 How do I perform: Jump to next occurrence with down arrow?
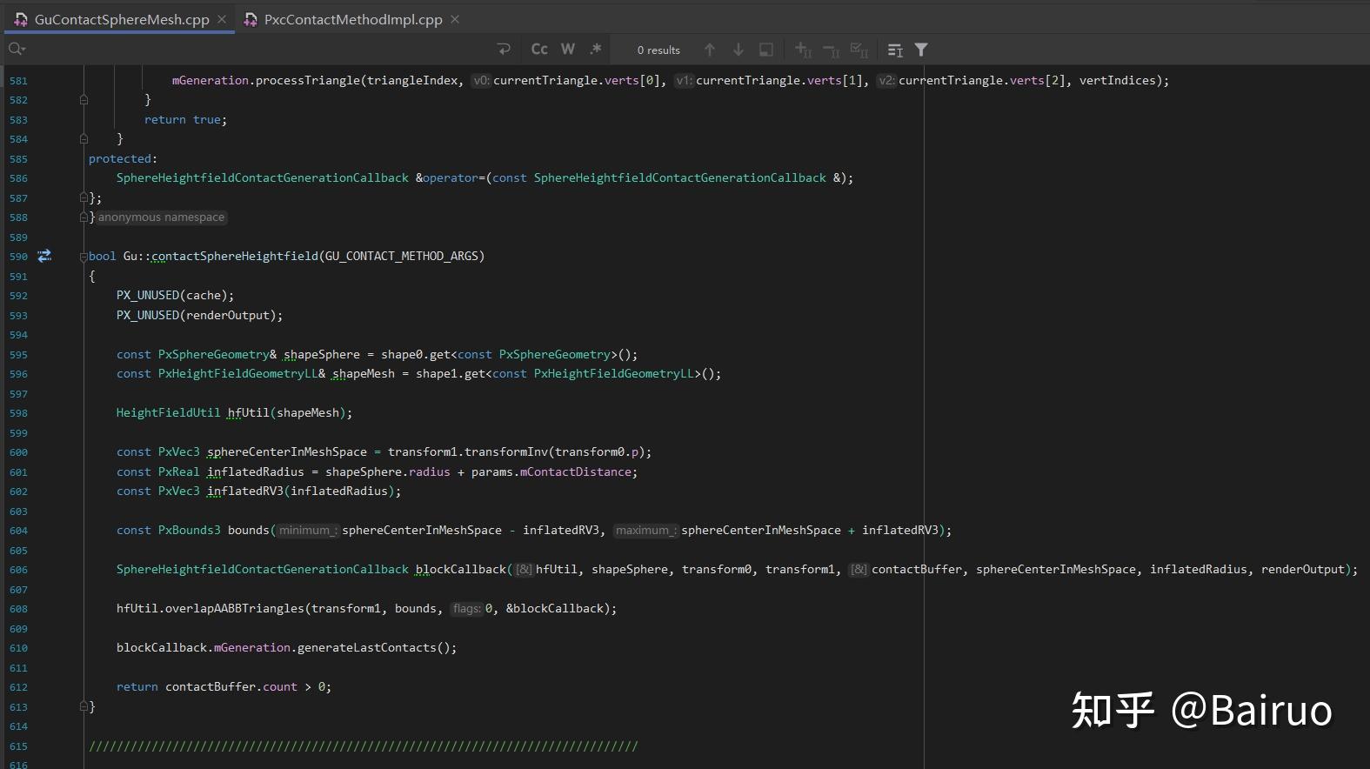coord(738,50)
